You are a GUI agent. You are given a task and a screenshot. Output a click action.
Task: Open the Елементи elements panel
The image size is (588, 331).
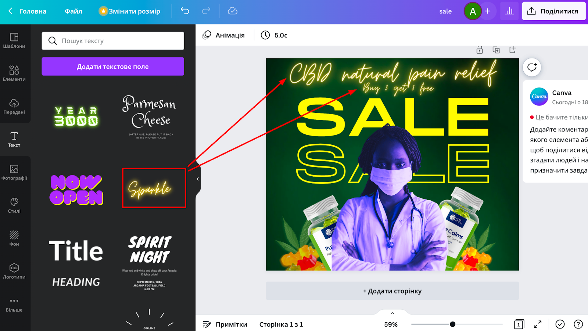coord(14,73)
